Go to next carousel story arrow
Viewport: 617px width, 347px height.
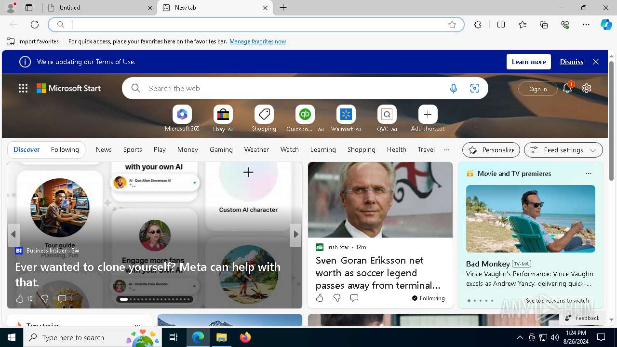(295, 234)
